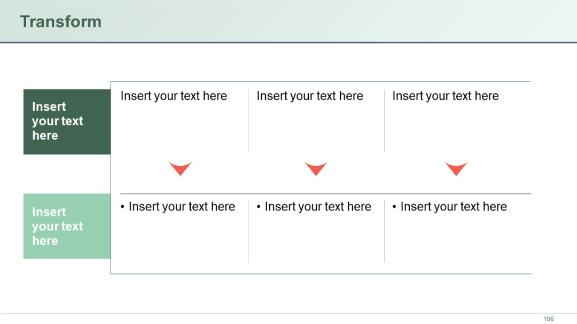Click the slide number '106'

tap(549, 319)
